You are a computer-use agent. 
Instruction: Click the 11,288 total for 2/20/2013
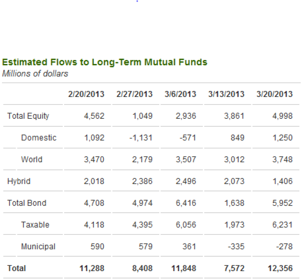[x=92, y=268]
